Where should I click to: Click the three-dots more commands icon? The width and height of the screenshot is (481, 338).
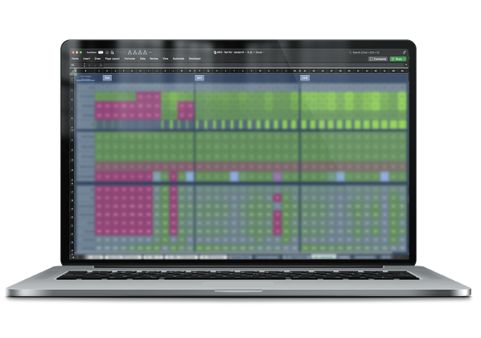(x=150, y=52)
